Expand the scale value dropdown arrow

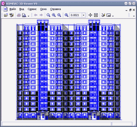click(83, 15)
